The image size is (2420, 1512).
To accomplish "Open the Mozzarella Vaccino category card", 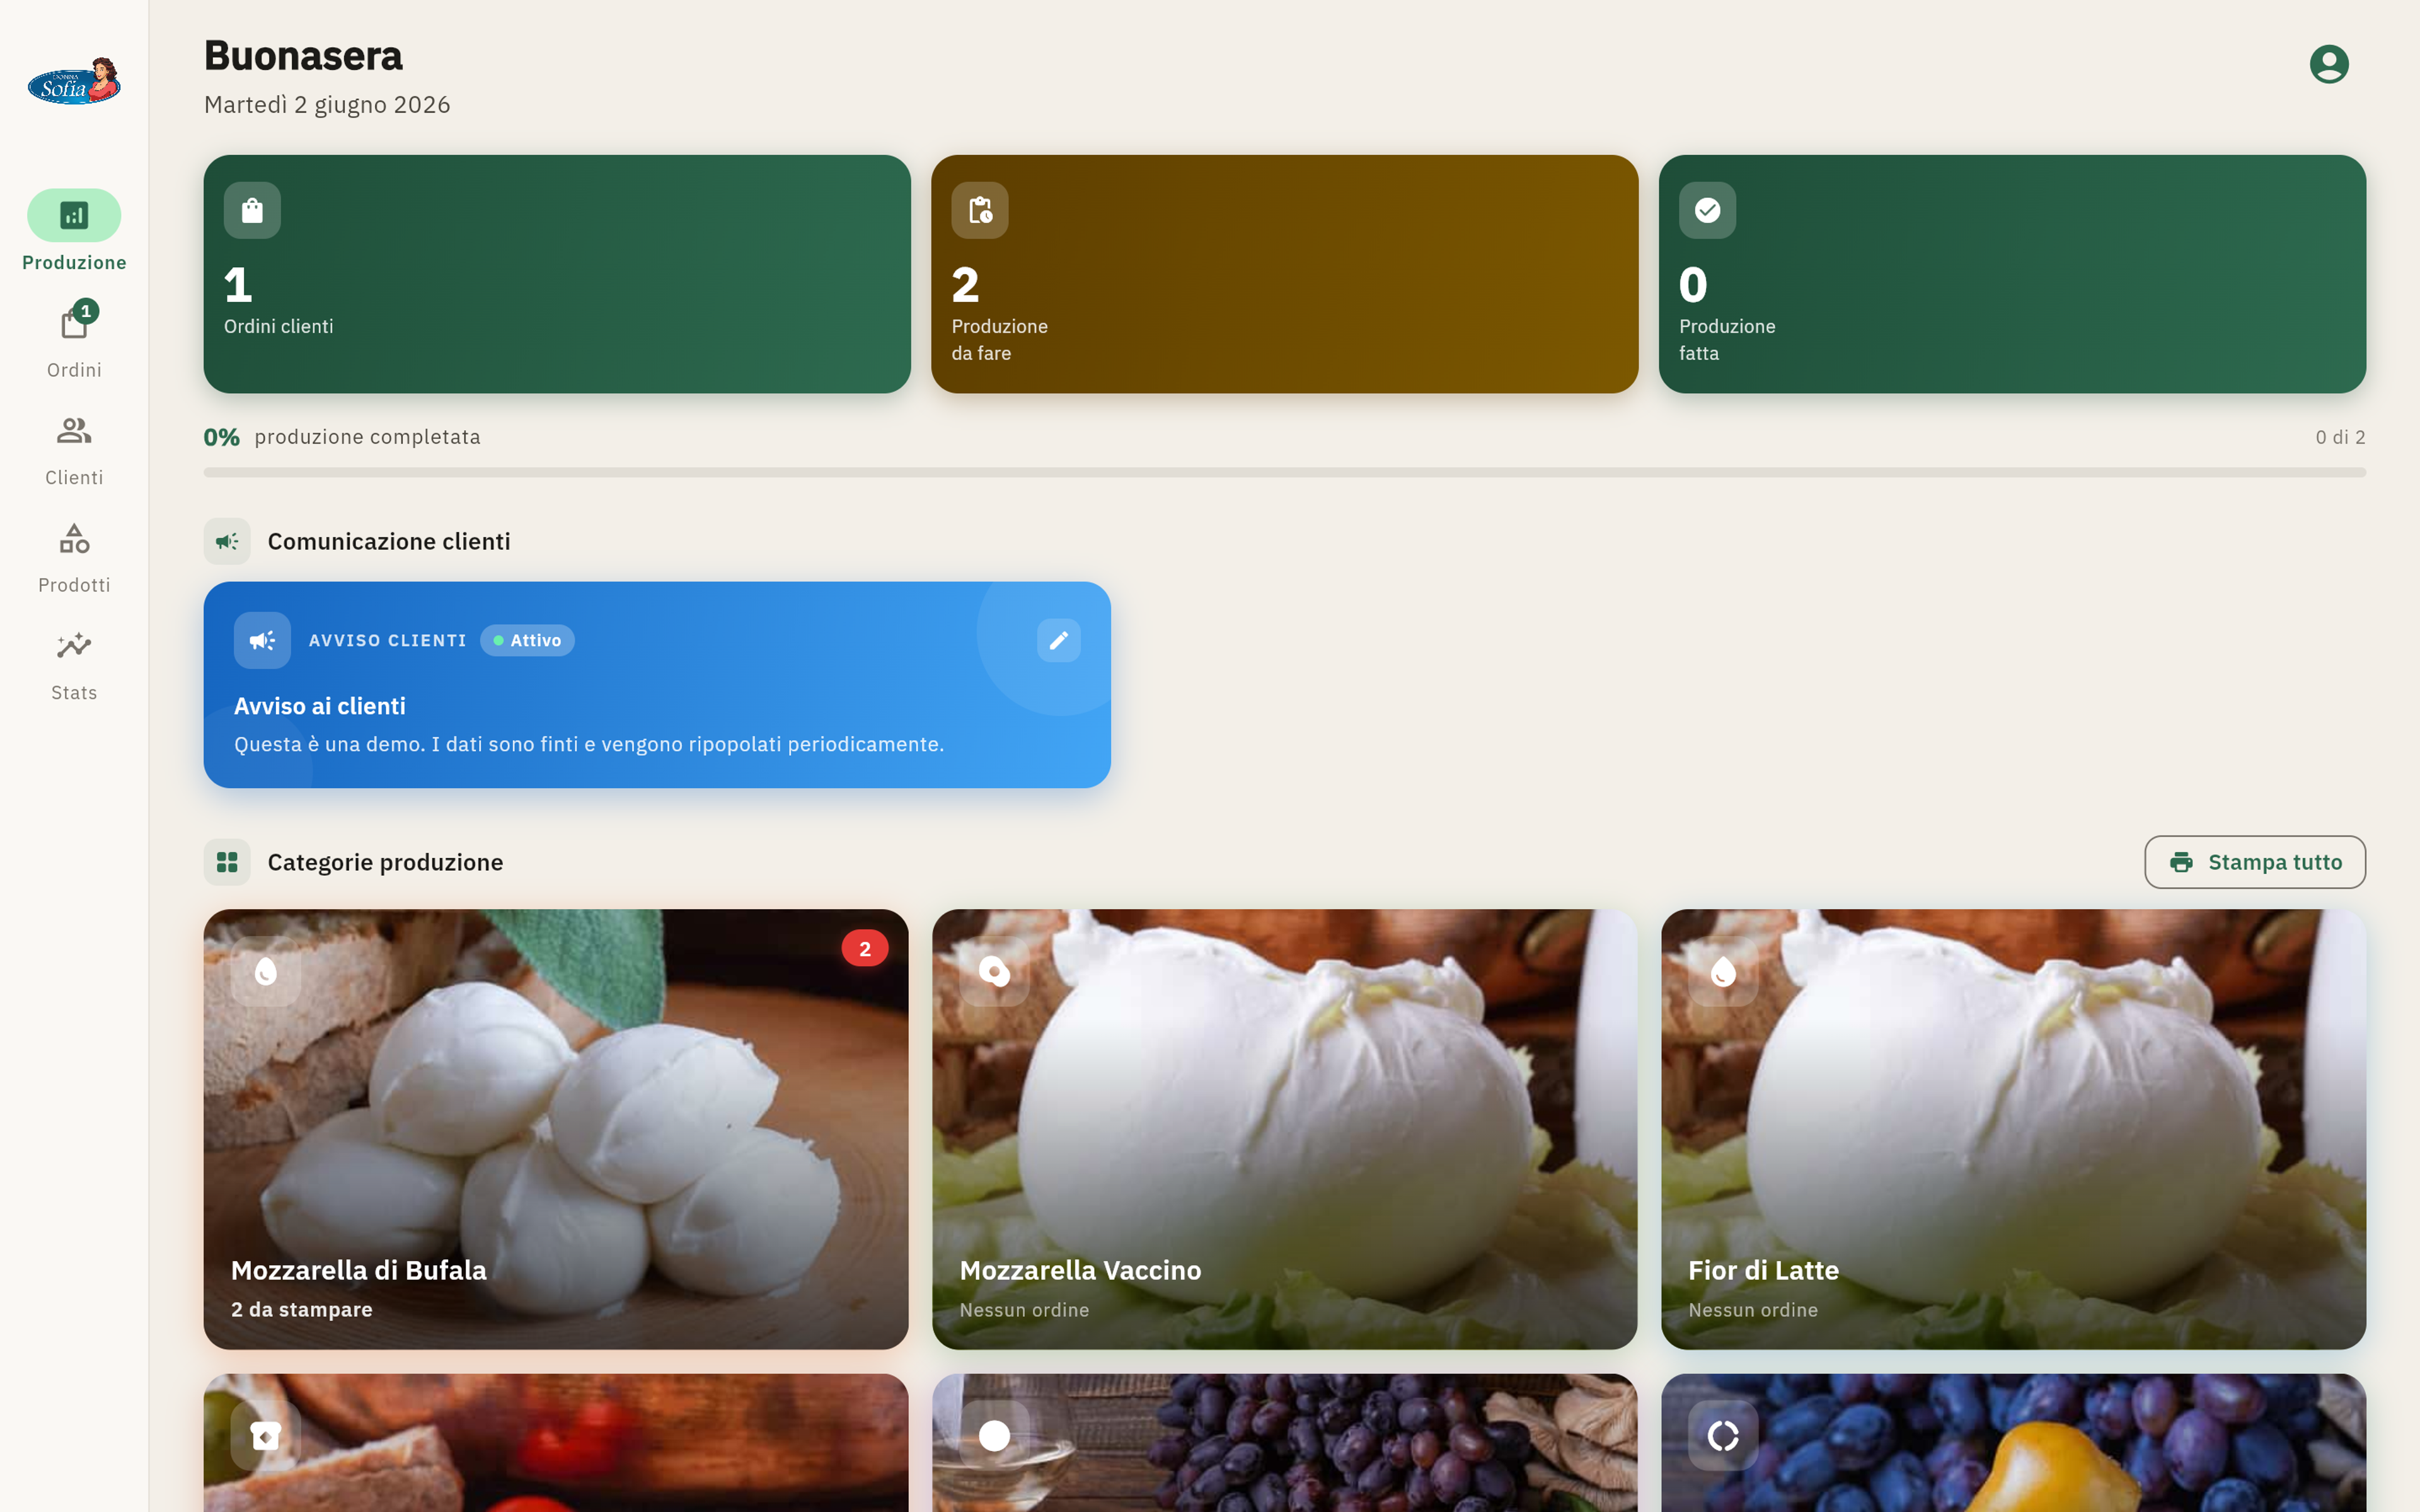I will click(x=1284, y=1129).
